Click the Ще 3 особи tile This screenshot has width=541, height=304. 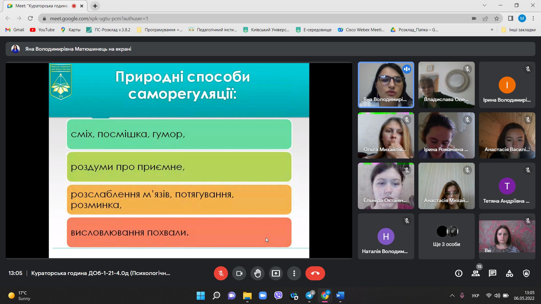point(446,236)
